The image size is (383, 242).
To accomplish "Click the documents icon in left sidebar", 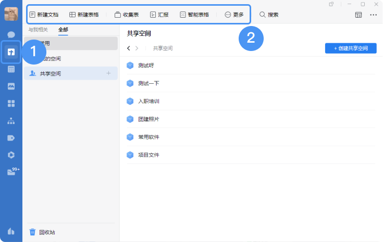I will tap(11, 52).
